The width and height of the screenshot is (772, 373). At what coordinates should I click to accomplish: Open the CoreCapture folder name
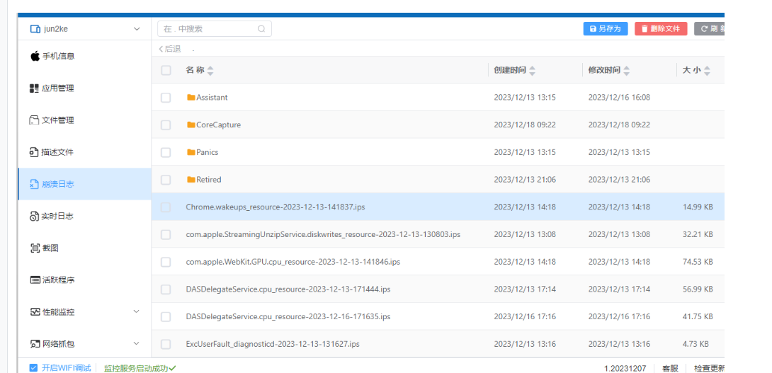(x=219, y=125)
